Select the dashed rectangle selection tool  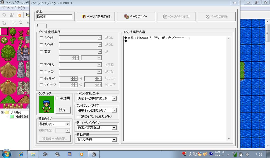(x=14, y=23)
